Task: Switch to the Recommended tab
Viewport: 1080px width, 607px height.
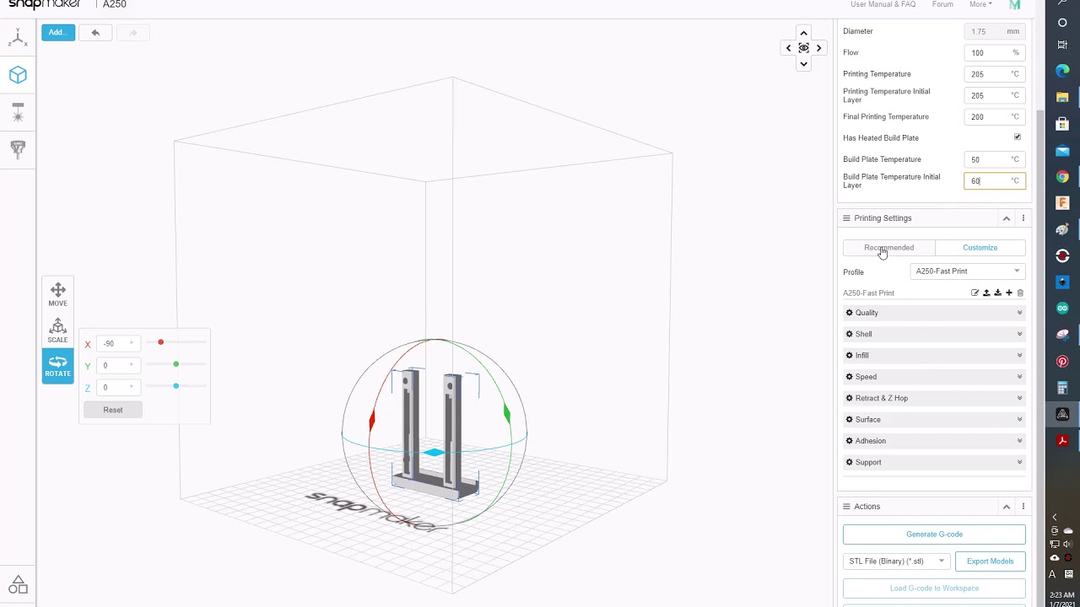Action: 888,248
